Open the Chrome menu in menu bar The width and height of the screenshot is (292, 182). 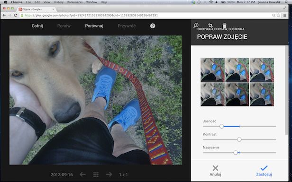[17, 2]
